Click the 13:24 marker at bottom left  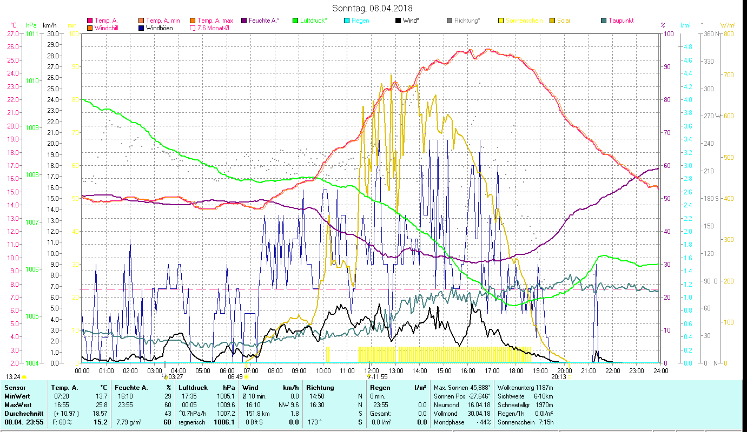[x=13, y=376]
